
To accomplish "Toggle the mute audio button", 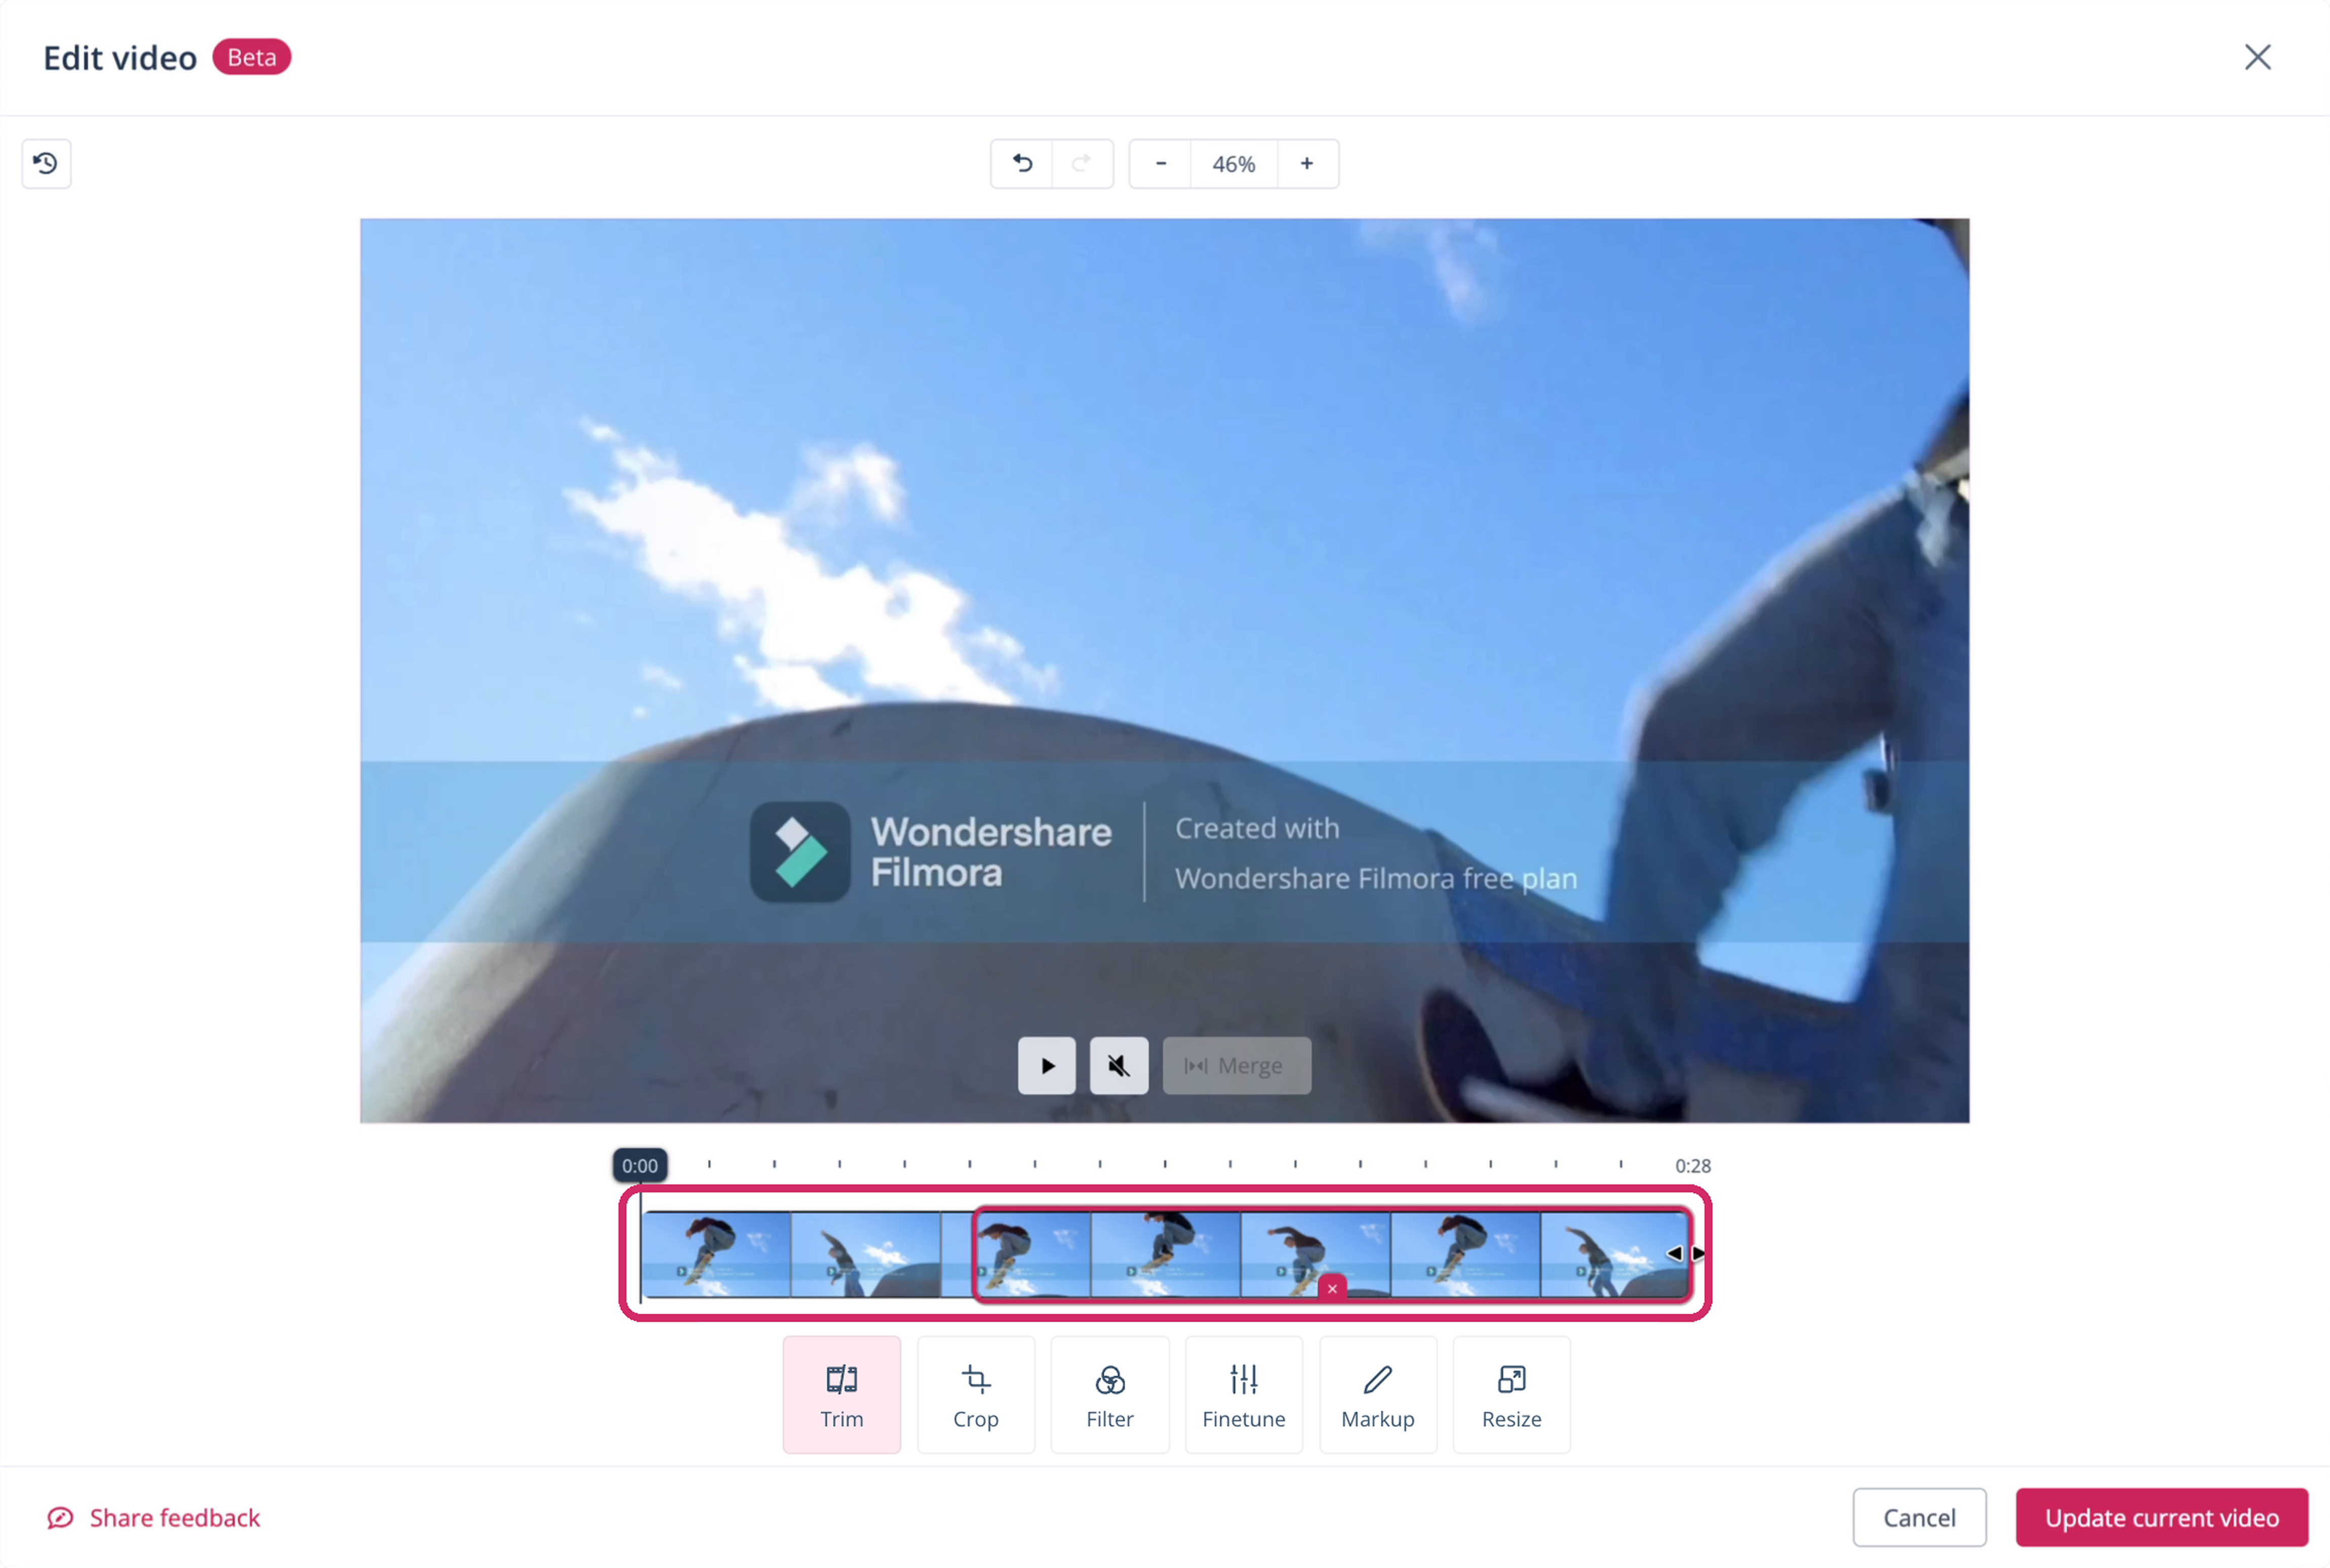I will (1119, 1065).
